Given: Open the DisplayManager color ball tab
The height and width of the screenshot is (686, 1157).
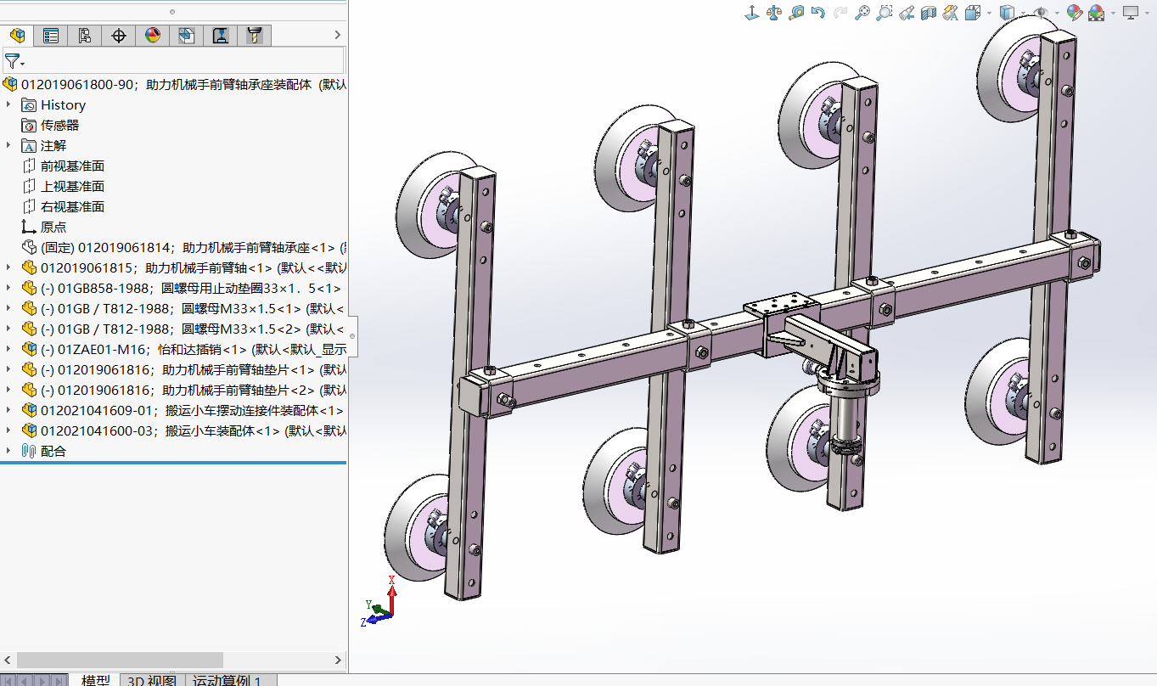Looking at the screenshot, I should coord(153,35).
